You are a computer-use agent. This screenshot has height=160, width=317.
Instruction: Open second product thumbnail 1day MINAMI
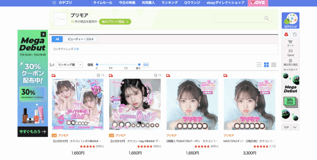[x=135, y=104]
